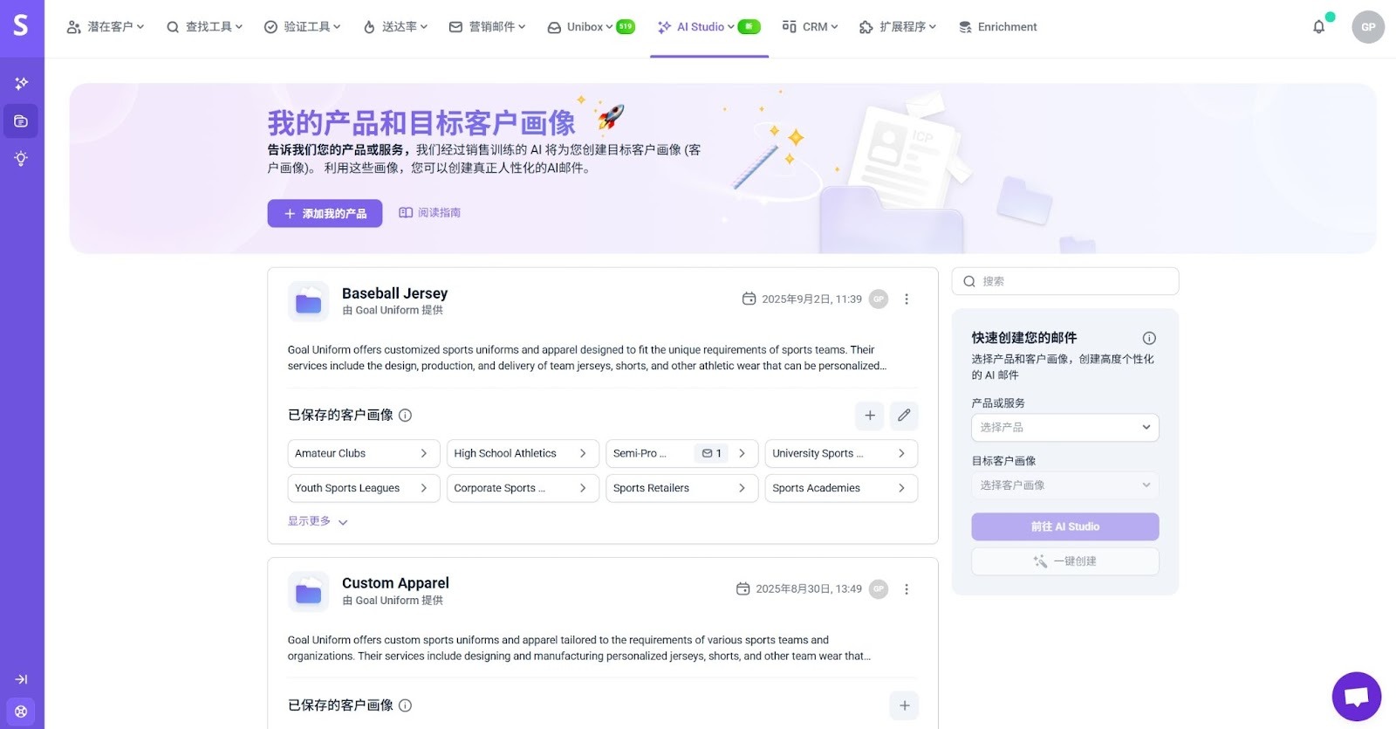Open the notifications bell
1396x729 pixels.
click(x=1318, y=27)
